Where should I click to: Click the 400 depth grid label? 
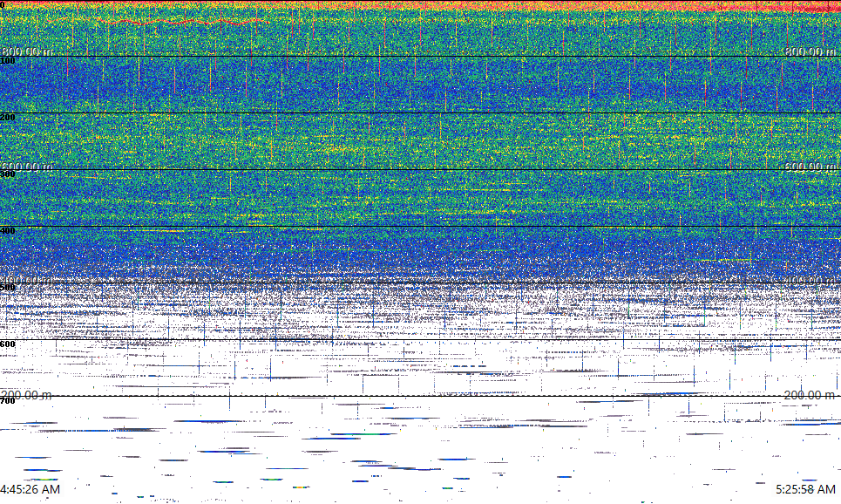8,231
